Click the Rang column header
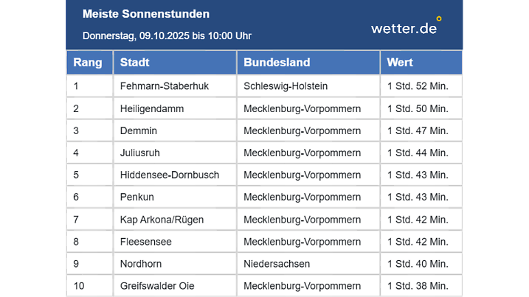The width and height of the screenshot is (529, 297). click(x=88, y=63)
